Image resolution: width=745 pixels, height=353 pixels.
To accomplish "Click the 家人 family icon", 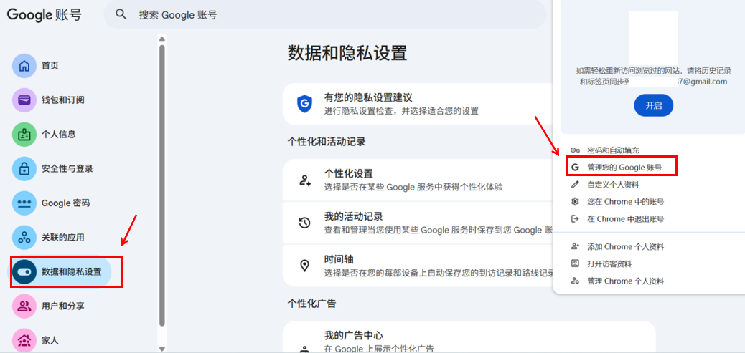I will click(24, 339).
